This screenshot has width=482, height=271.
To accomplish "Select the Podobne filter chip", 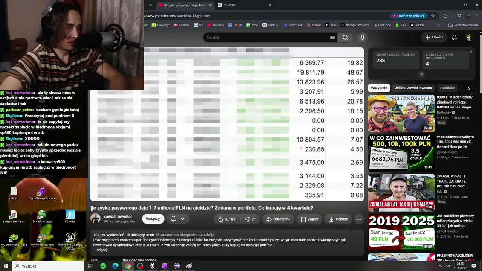I will (447, 88).
